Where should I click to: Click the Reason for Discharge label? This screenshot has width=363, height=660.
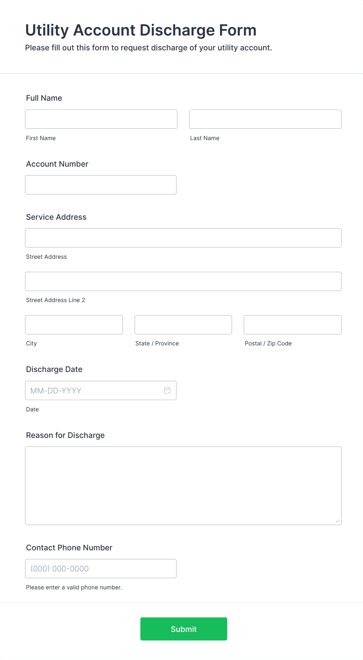[66, 435]
